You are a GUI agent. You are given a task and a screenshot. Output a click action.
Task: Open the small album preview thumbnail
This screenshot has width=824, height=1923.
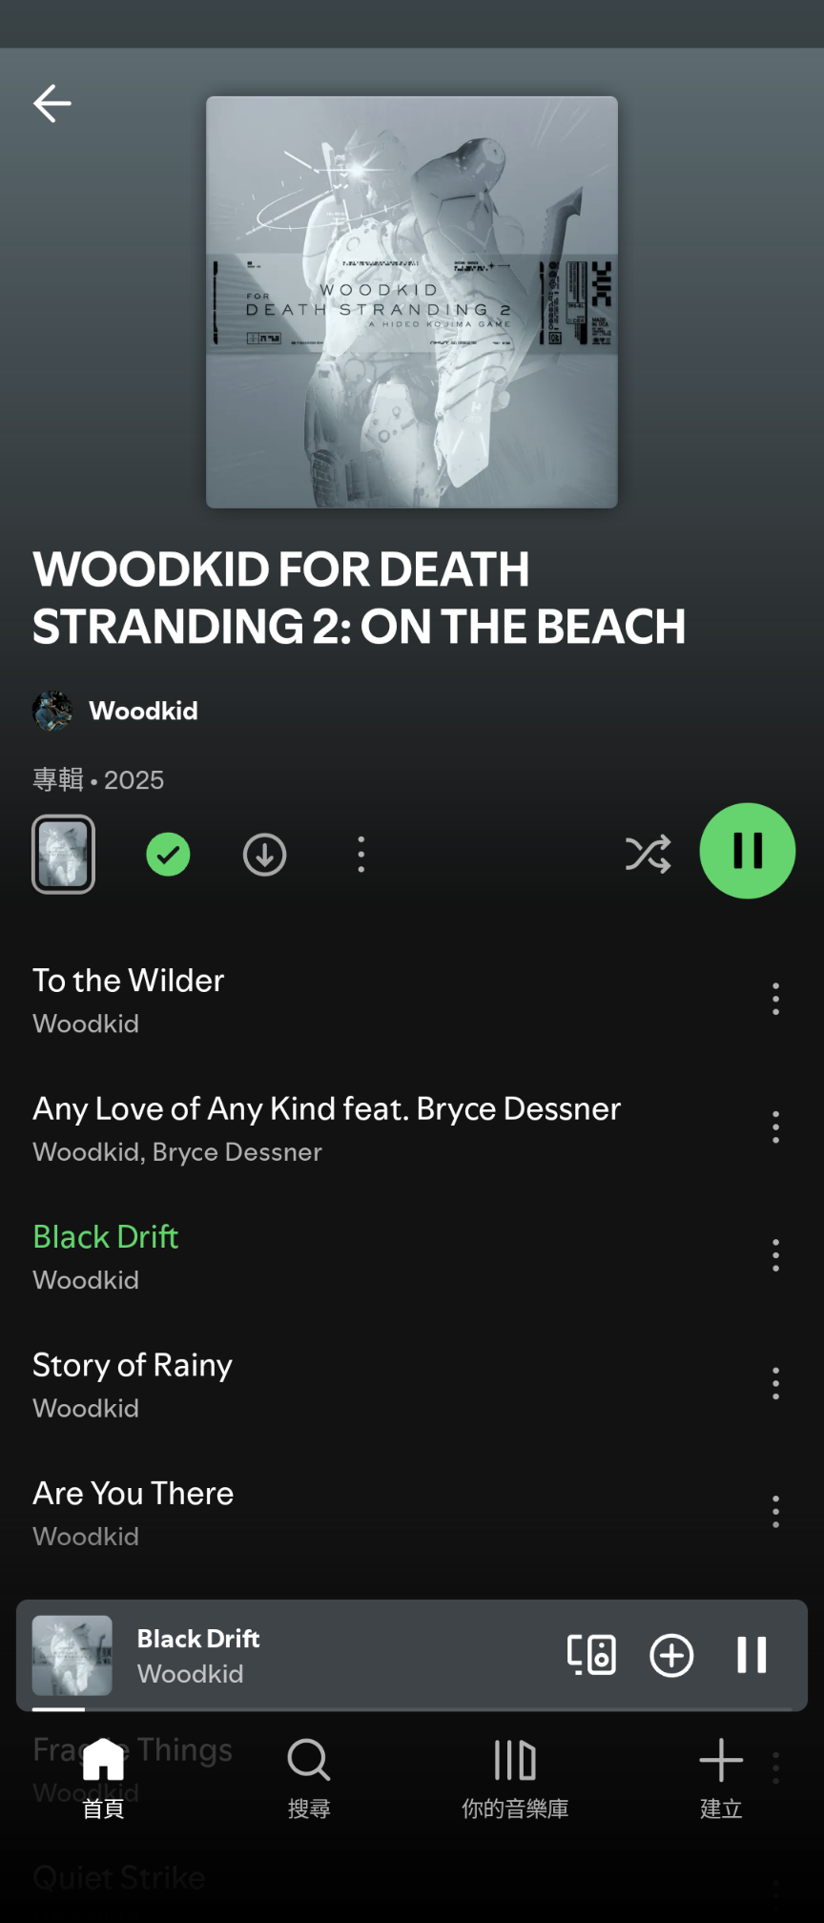(63, 855)
